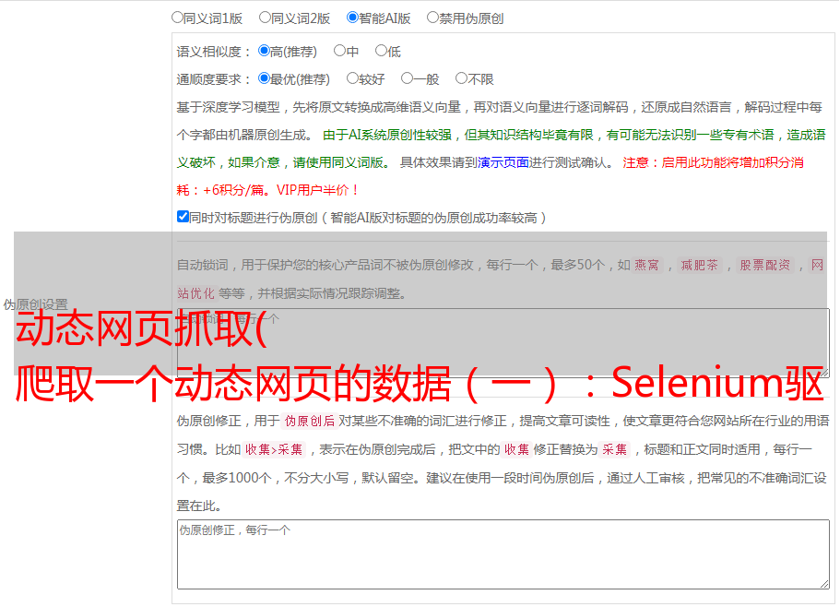Set 通顺度要求 to 不限
This screenshot has height=607, width=840.
[461, 78]
